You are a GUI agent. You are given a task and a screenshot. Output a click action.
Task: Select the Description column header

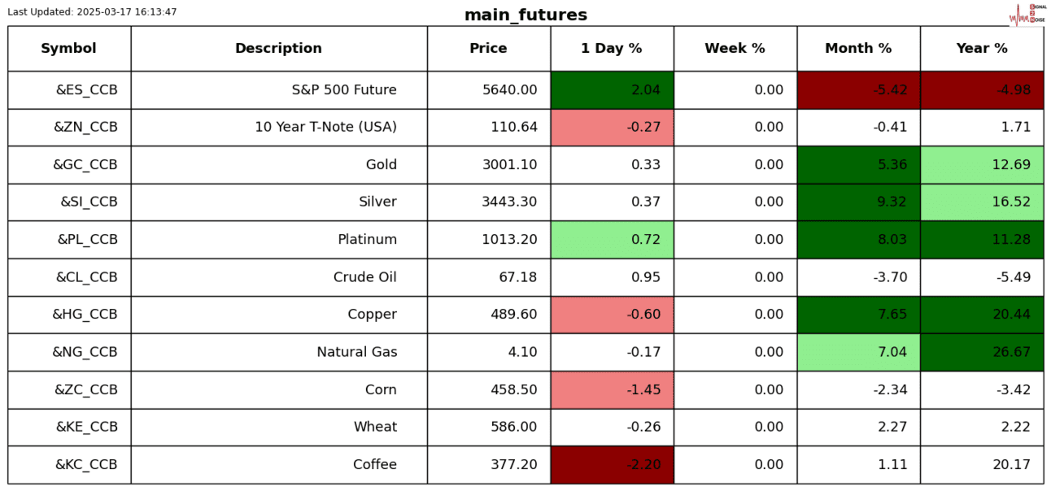tap(278, 49)
